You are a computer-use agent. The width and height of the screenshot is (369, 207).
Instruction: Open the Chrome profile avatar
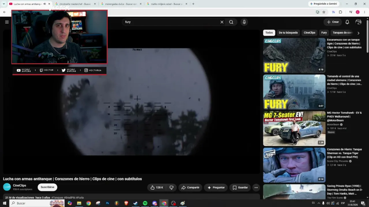coord(358,12)
